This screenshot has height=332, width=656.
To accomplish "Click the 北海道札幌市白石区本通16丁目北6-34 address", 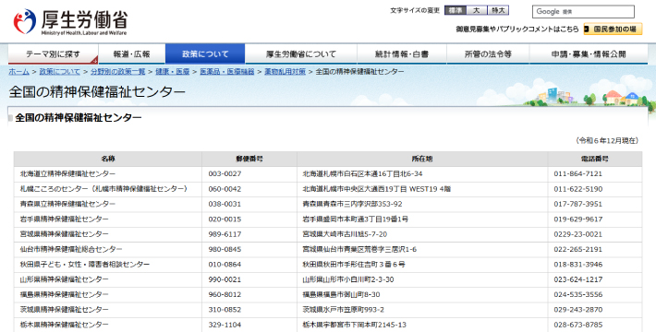I will click(x=362, y=173).
